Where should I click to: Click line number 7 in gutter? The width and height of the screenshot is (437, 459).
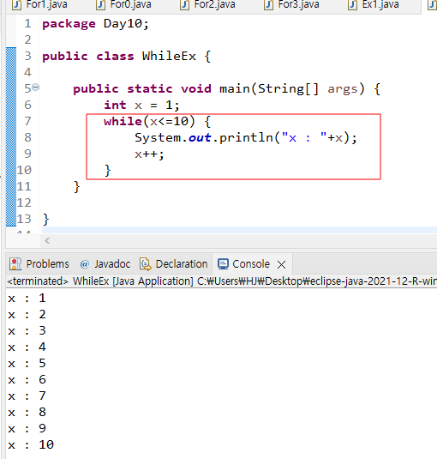(27, 121)
